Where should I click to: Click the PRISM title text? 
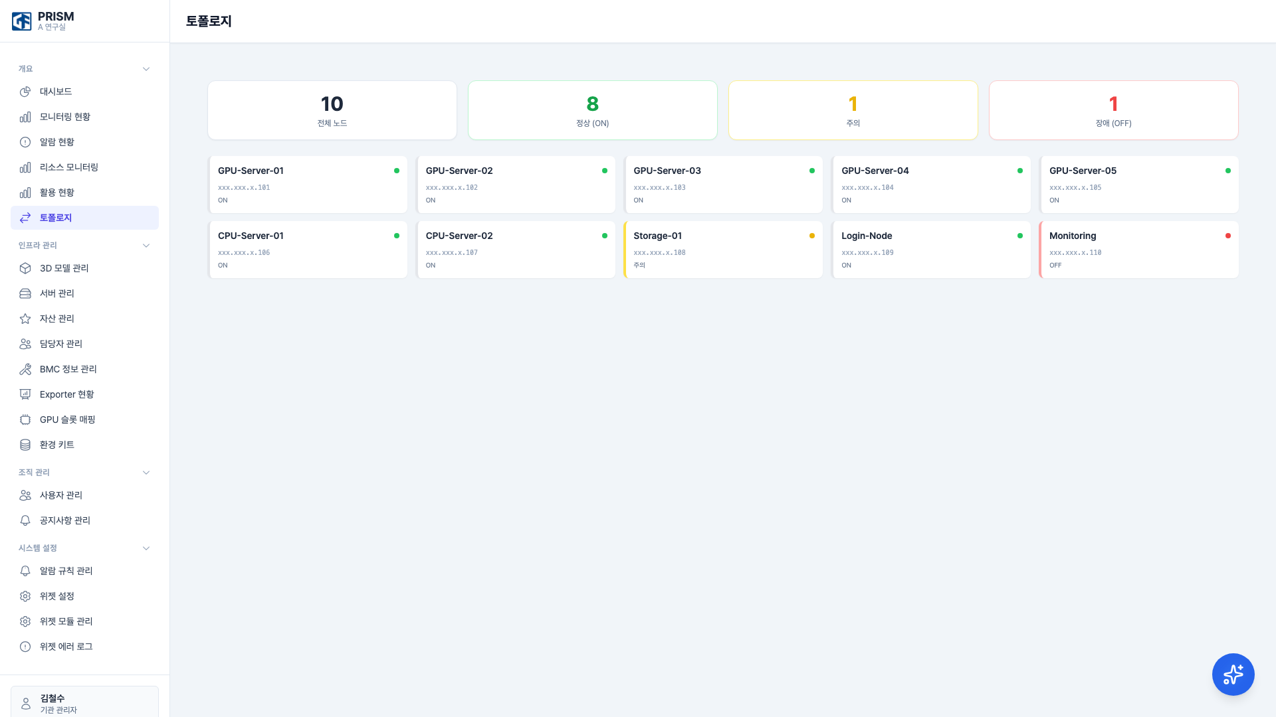click(x=56, y=17)
